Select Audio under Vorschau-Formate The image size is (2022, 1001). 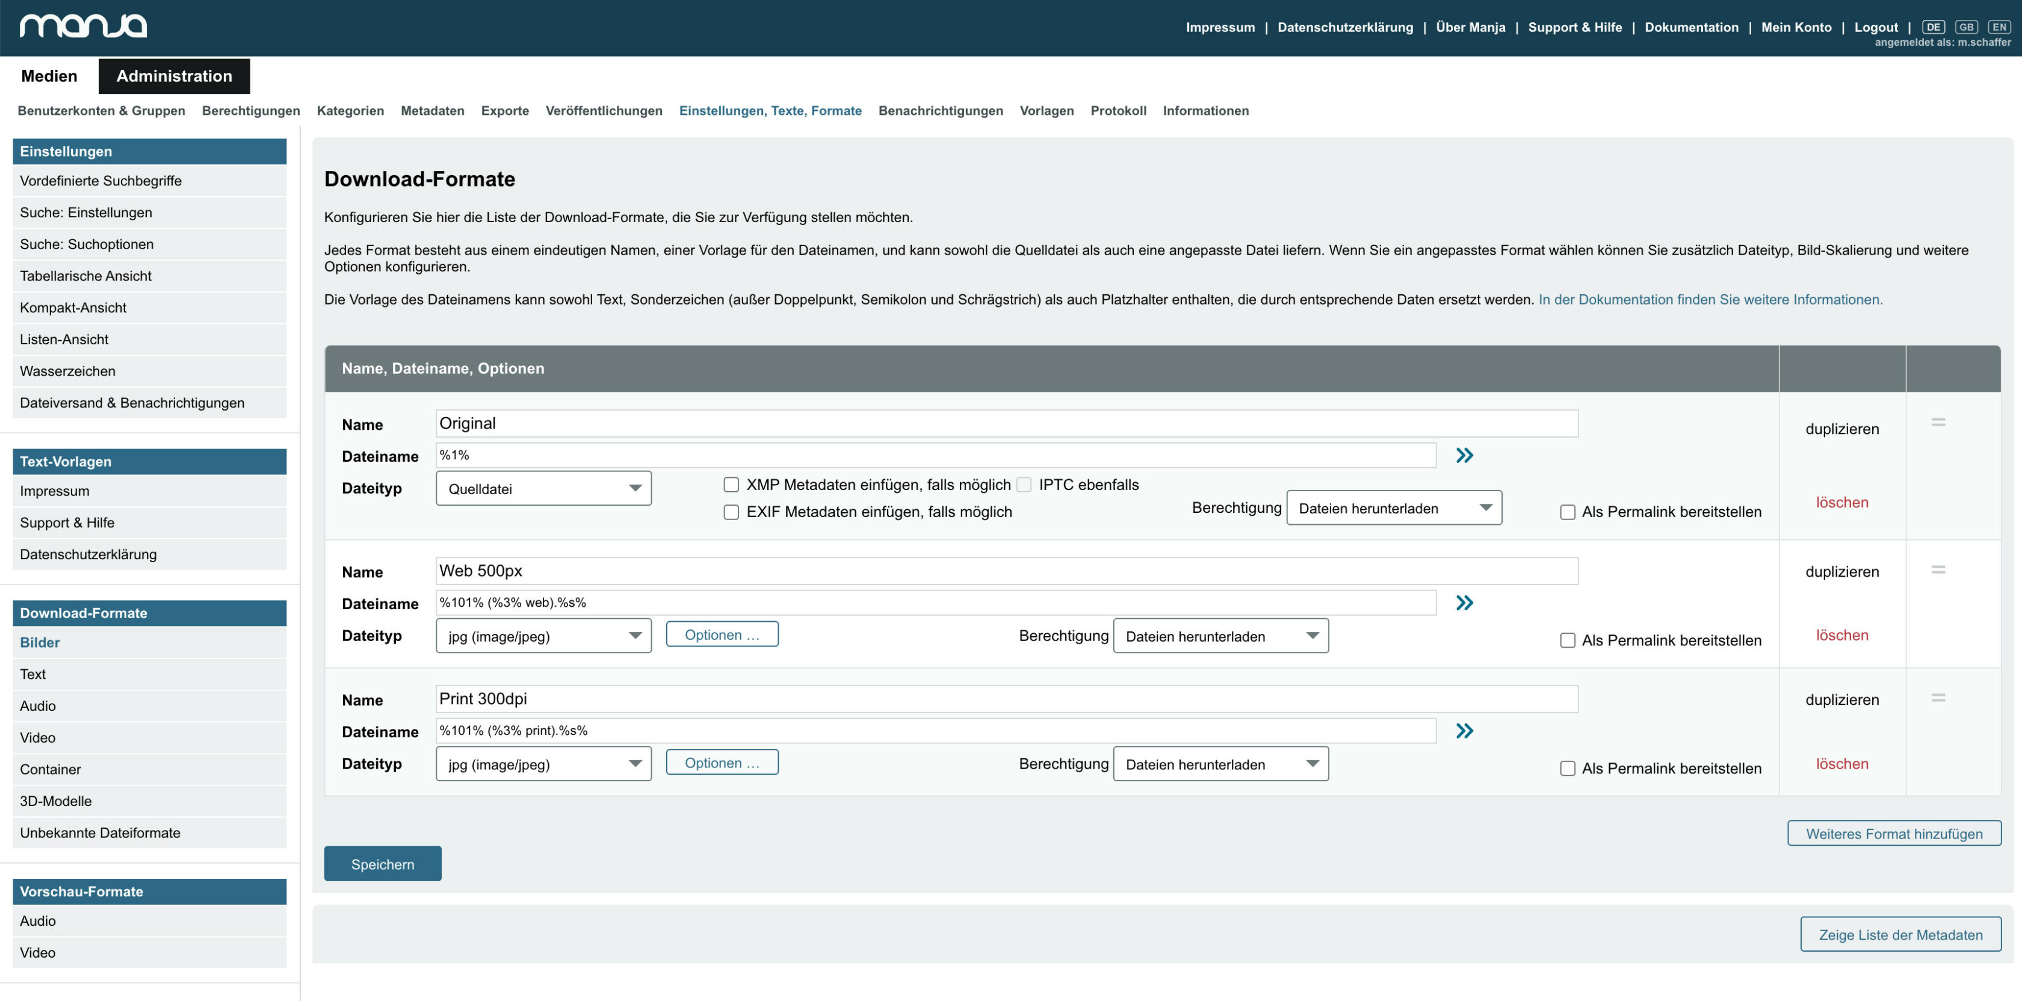coord(149,921)
